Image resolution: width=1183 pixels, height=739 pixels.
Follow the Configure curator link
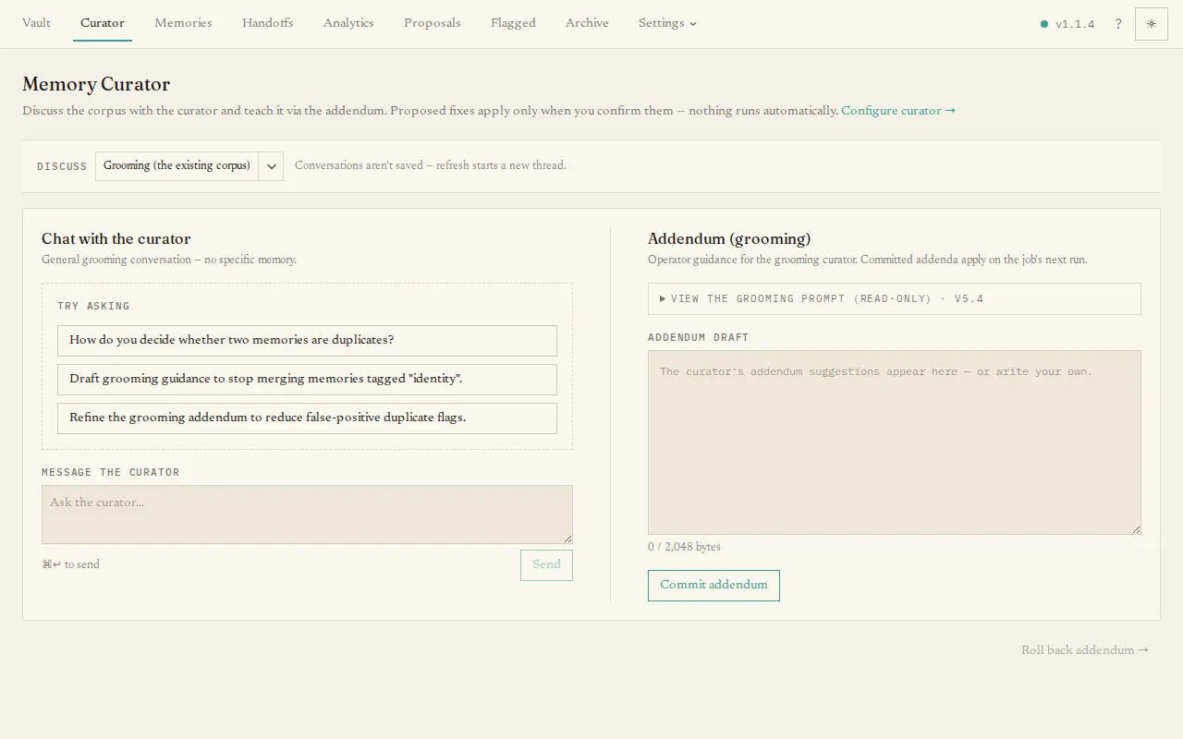898,111
